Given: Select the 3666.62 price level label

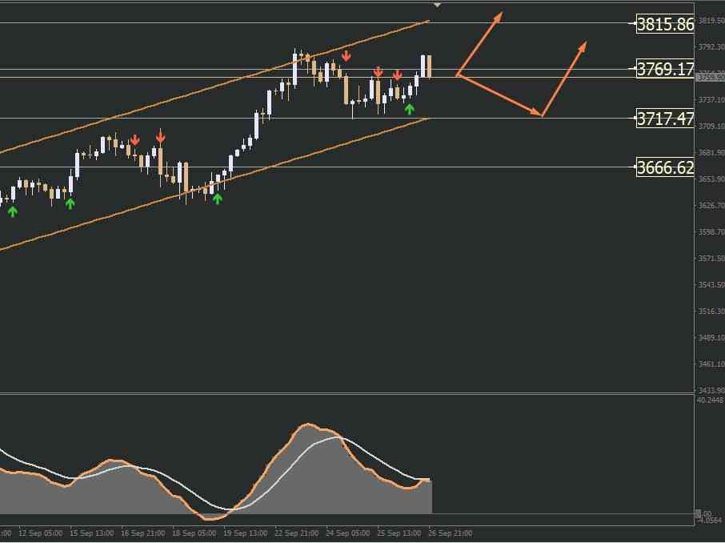Looking at the screenshot, I should coord(665,167).
